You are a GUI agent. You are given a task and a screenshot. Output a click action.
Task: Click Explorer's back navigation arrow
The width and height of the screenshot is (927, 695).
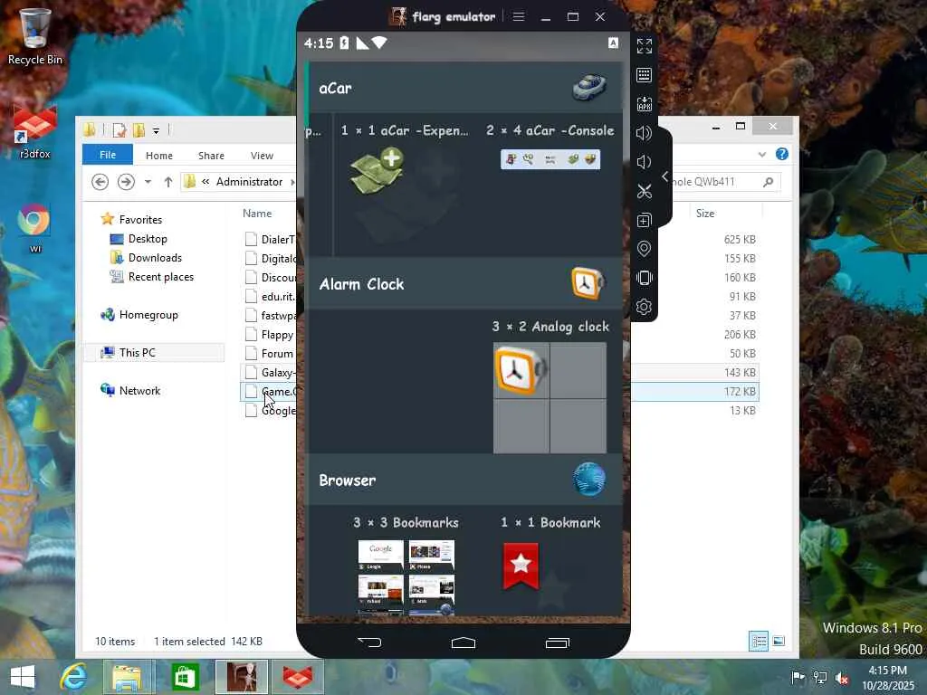point(100,181)
